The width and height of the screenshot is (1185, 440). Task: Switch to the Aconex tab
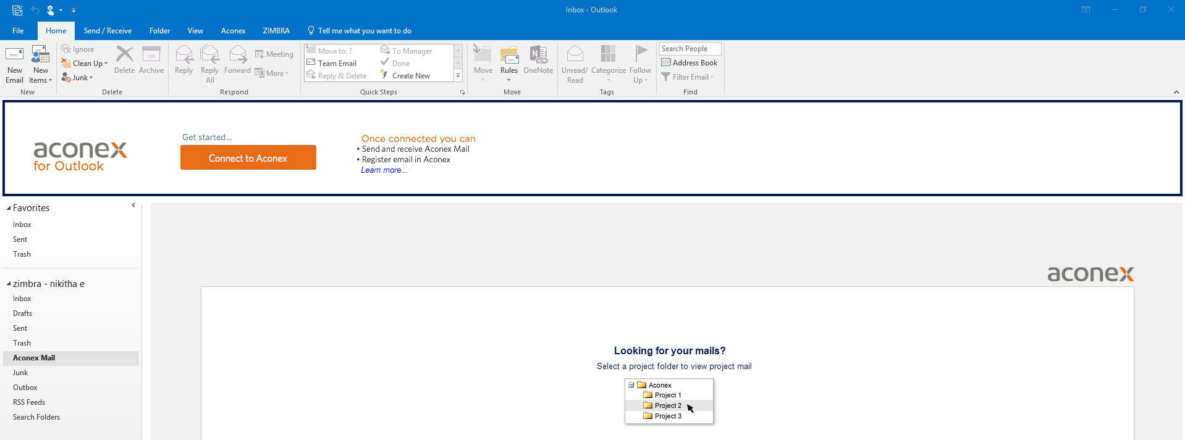233,31
